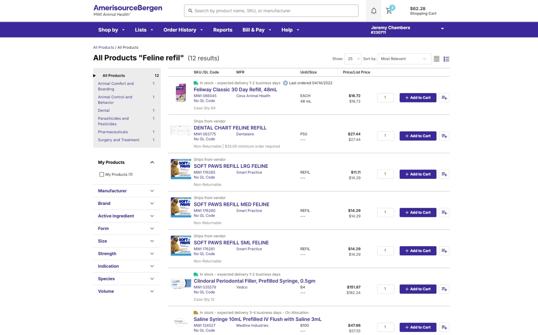This screenshot has width=538, height=335.
Task: Add Feliway Classic Refill to cart
Action: point(418,98)
